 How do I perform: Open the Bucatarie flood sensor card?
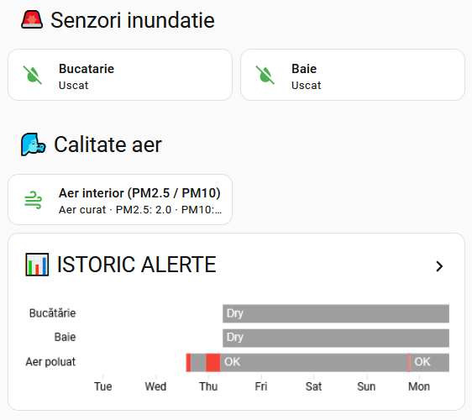[x=120, y=75]
